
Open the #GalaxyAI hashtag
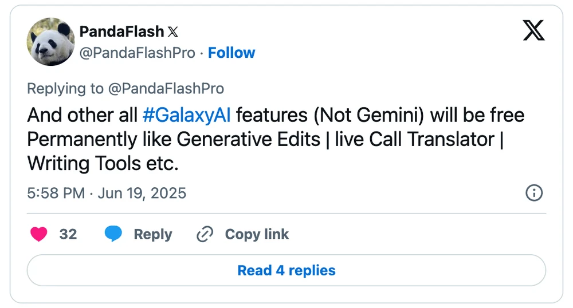[186, 115]
